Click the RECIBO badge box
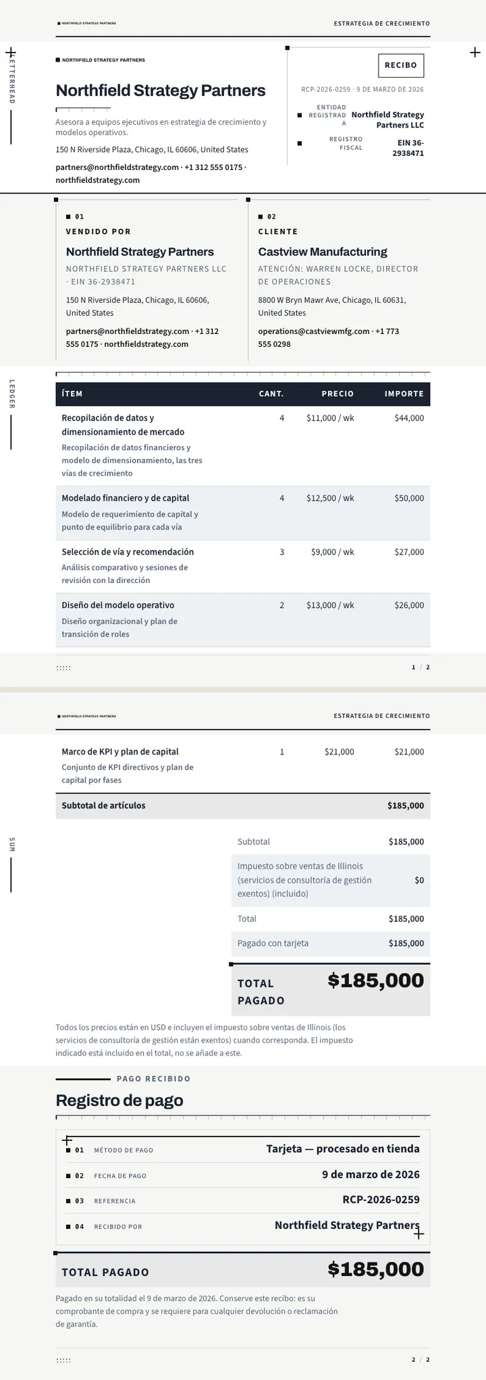This screenshot has height=1380, width=486. (401, 65)
